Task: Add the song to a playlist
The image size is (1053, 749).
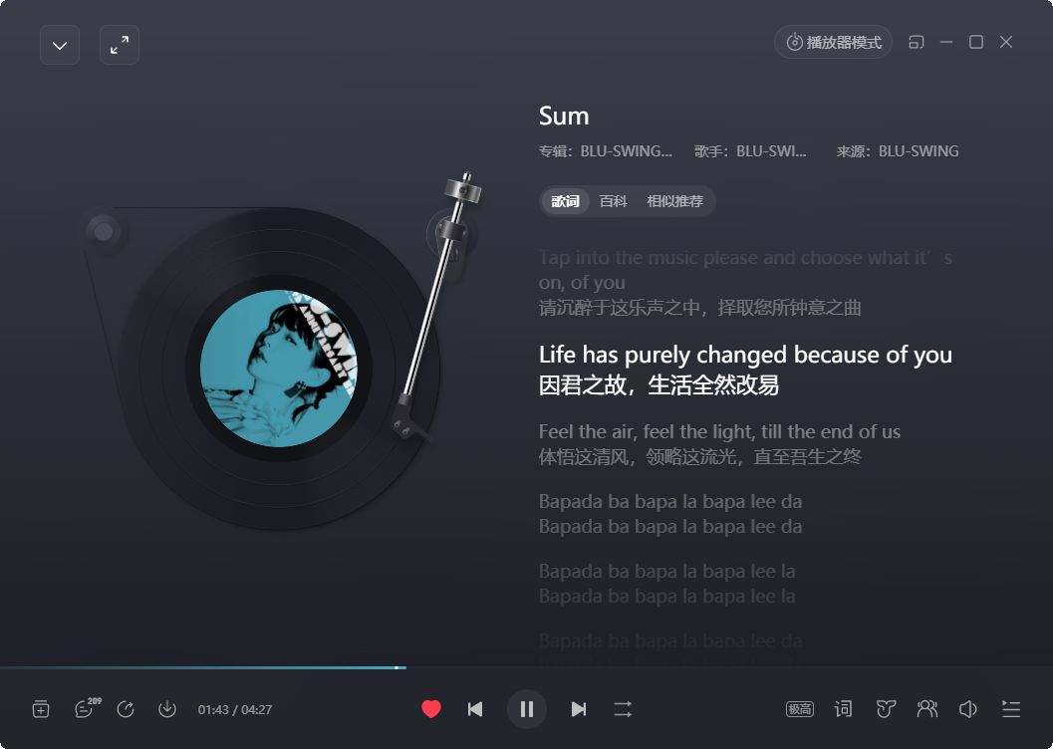Action: 41,709
